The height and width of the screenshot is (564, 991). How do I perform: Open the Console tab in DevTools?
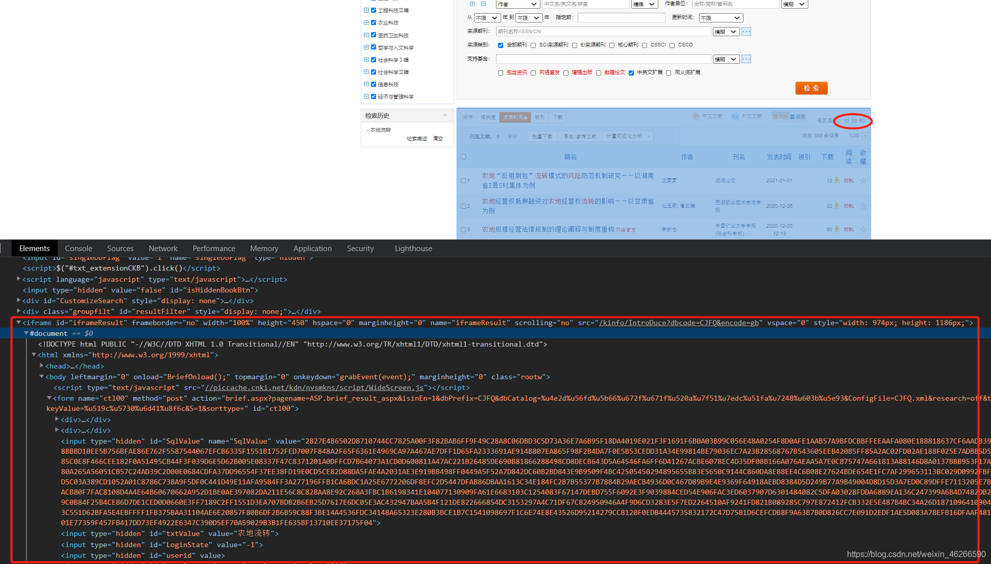(x=79, y=249)
